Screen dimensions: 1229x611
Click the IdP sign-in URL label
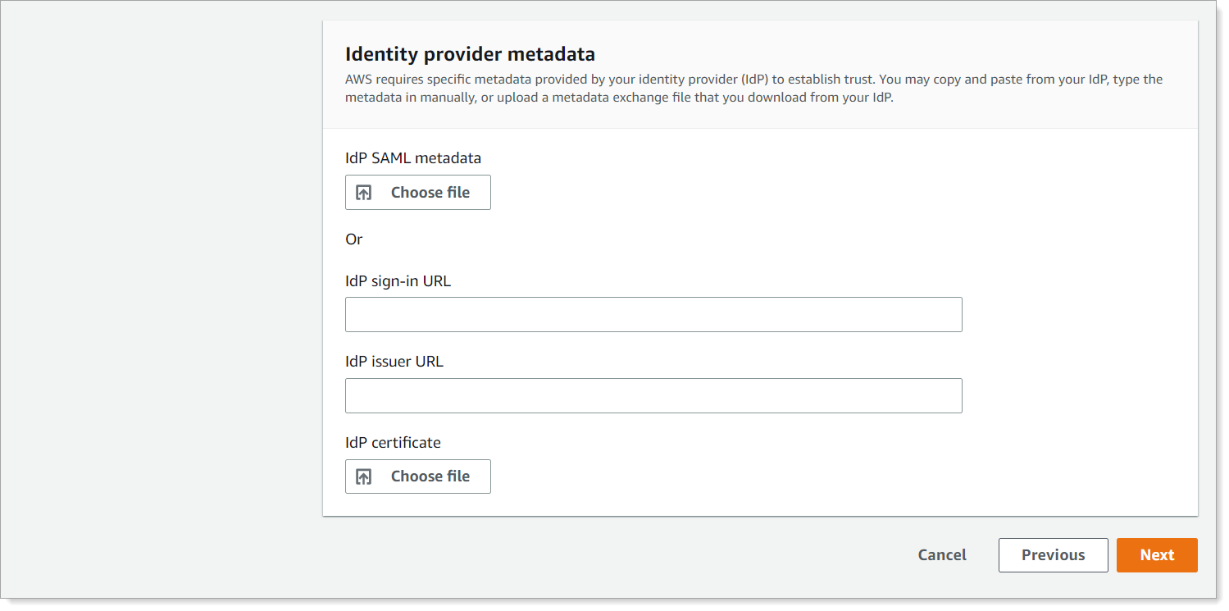pyautogui.click(x=398, y=281)
